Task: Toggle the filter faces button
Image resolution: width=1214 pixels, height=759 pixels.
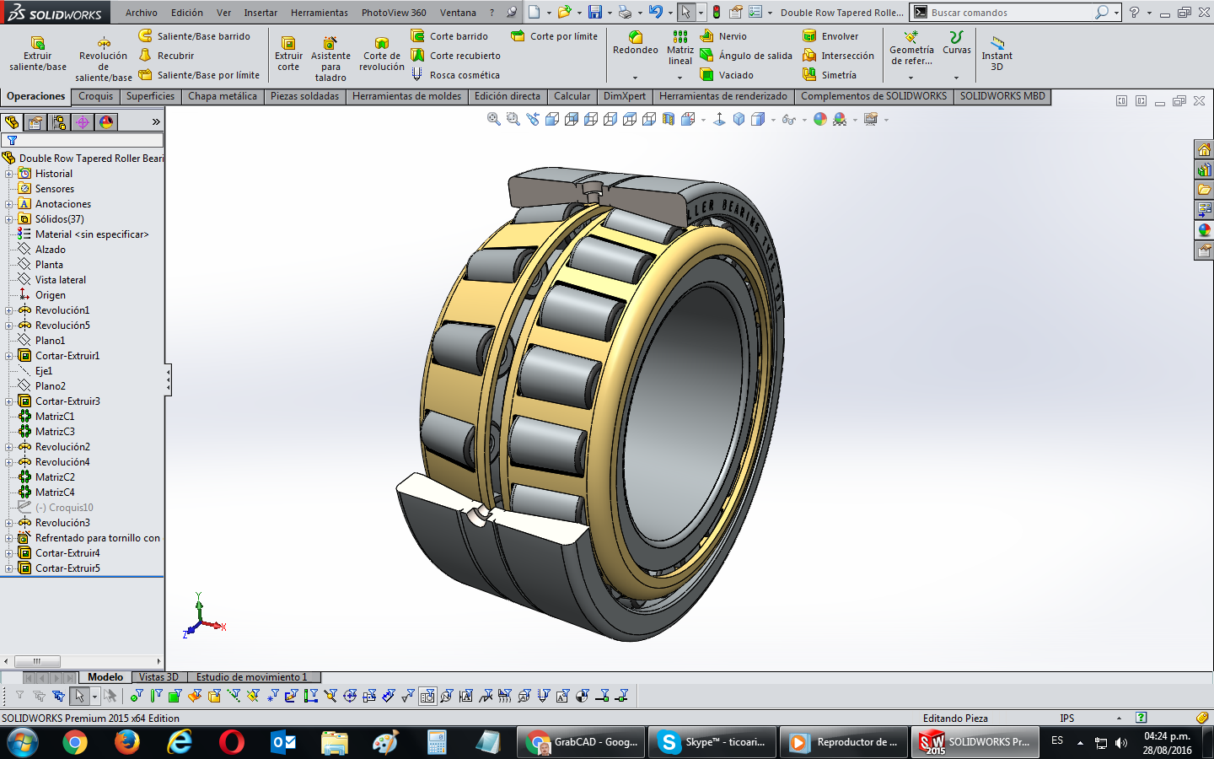Action: 175,696
